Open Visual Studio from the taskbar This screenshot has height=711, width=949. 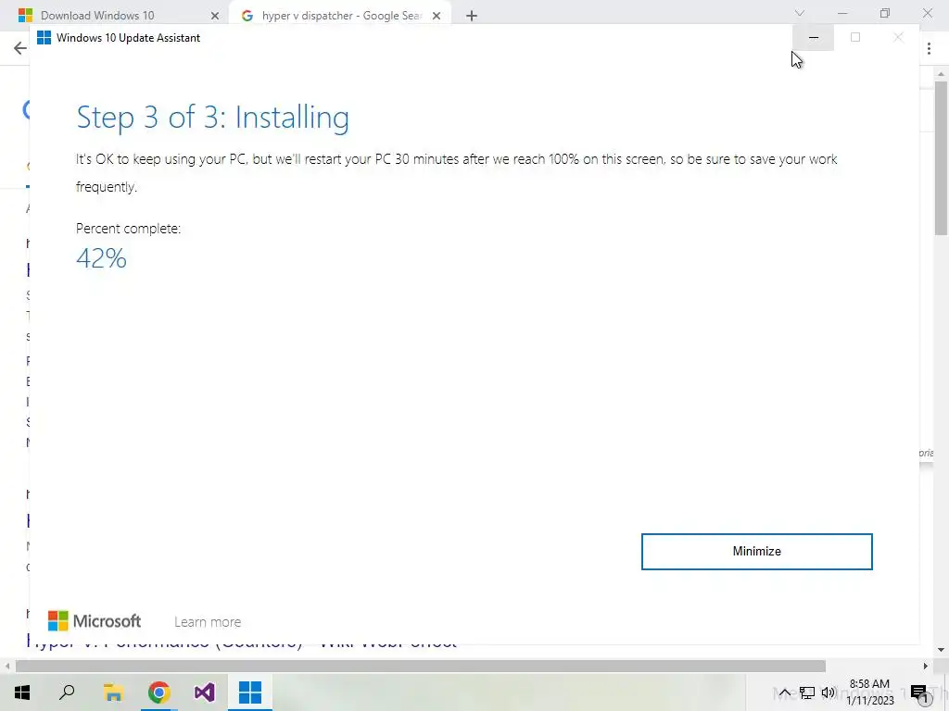click(x=205, y=692)
